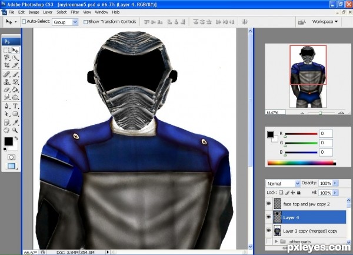Screen dimensions: 353x255
Task: Open the Help menu
Action: click(x=116, y=12)
